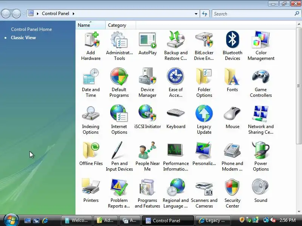Viewport: 302px width, 226px height.
Task: Select Classic View in the sidebar
Action: (23, 38)
